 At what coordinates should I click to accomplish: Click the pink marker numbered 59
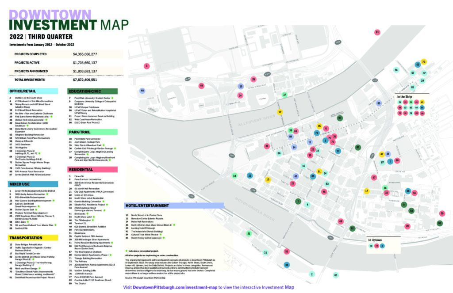(442, 213)
